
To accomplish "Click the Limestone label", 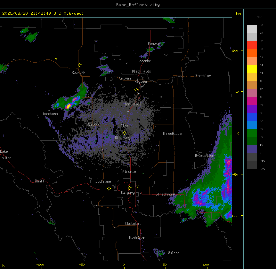I will point(49,114).
